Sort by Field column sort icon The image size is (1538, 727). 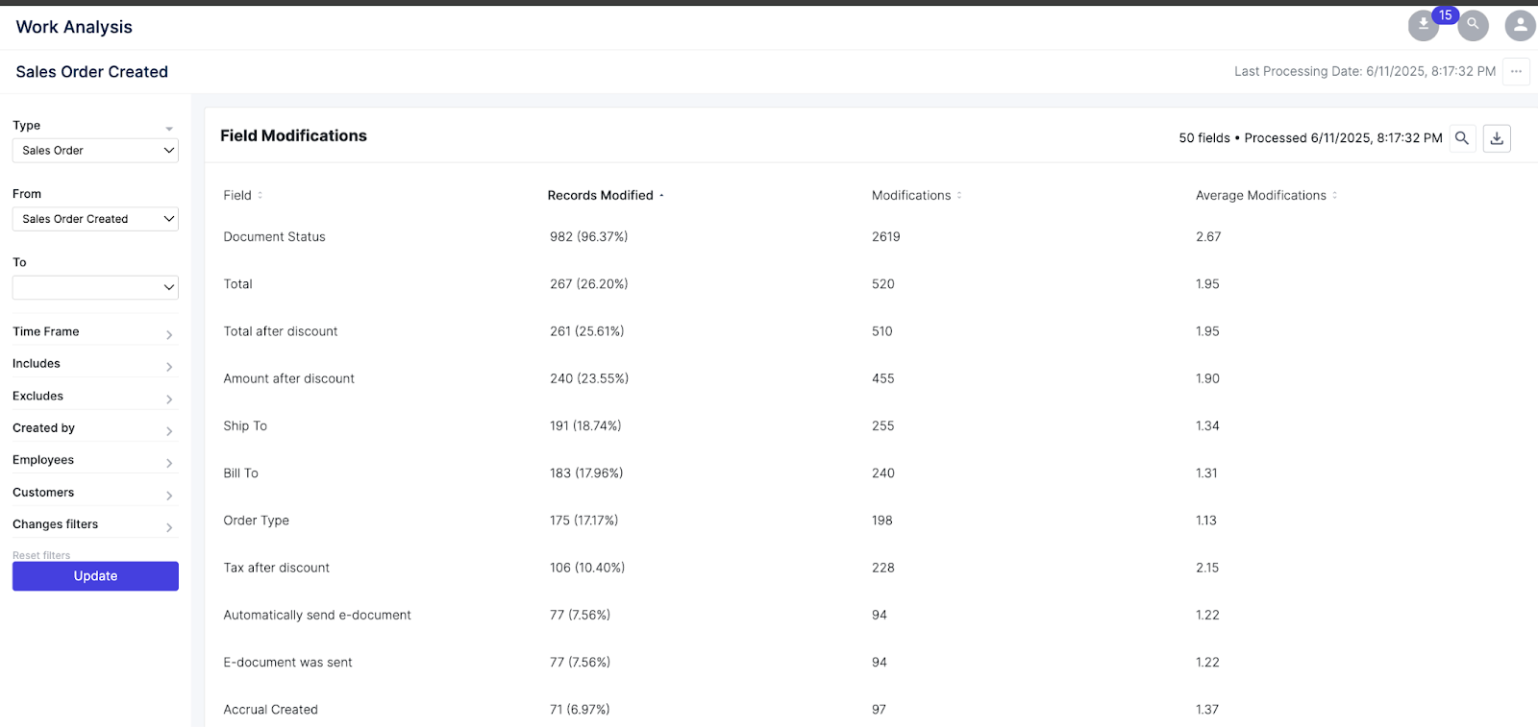click(260, 195)
